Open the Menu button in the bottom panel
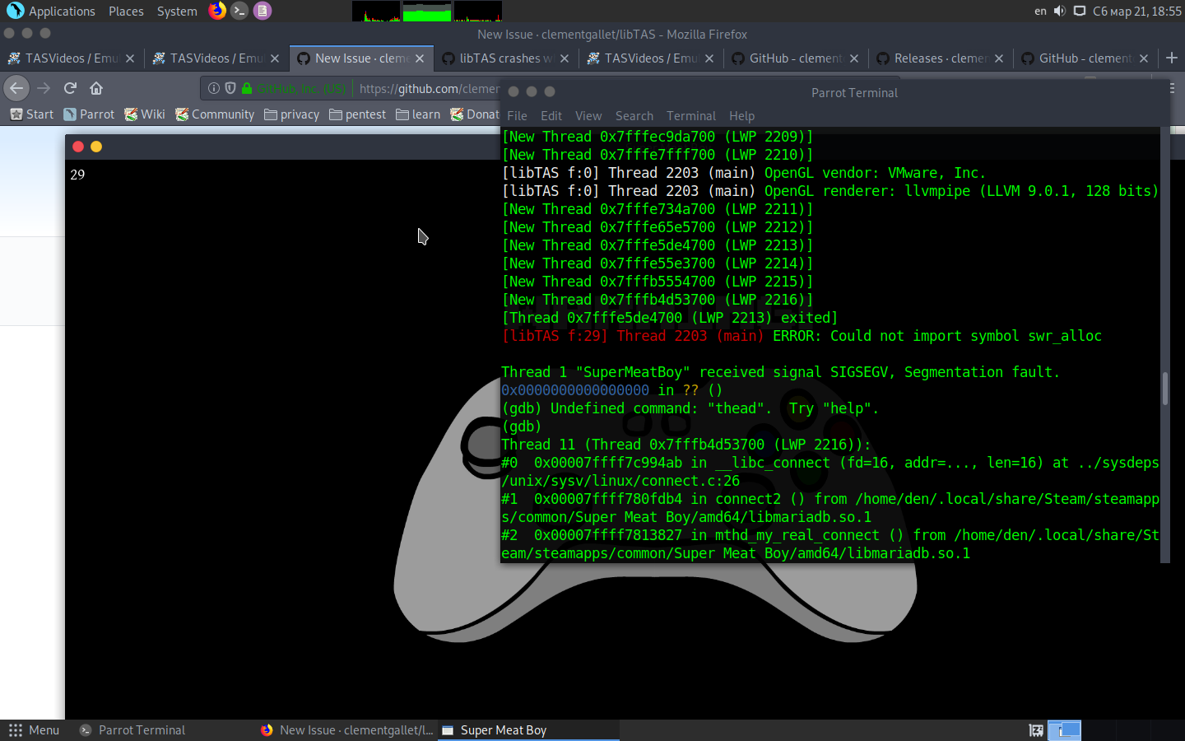Viewport: 1185px width, 741px height. (34, 730)
